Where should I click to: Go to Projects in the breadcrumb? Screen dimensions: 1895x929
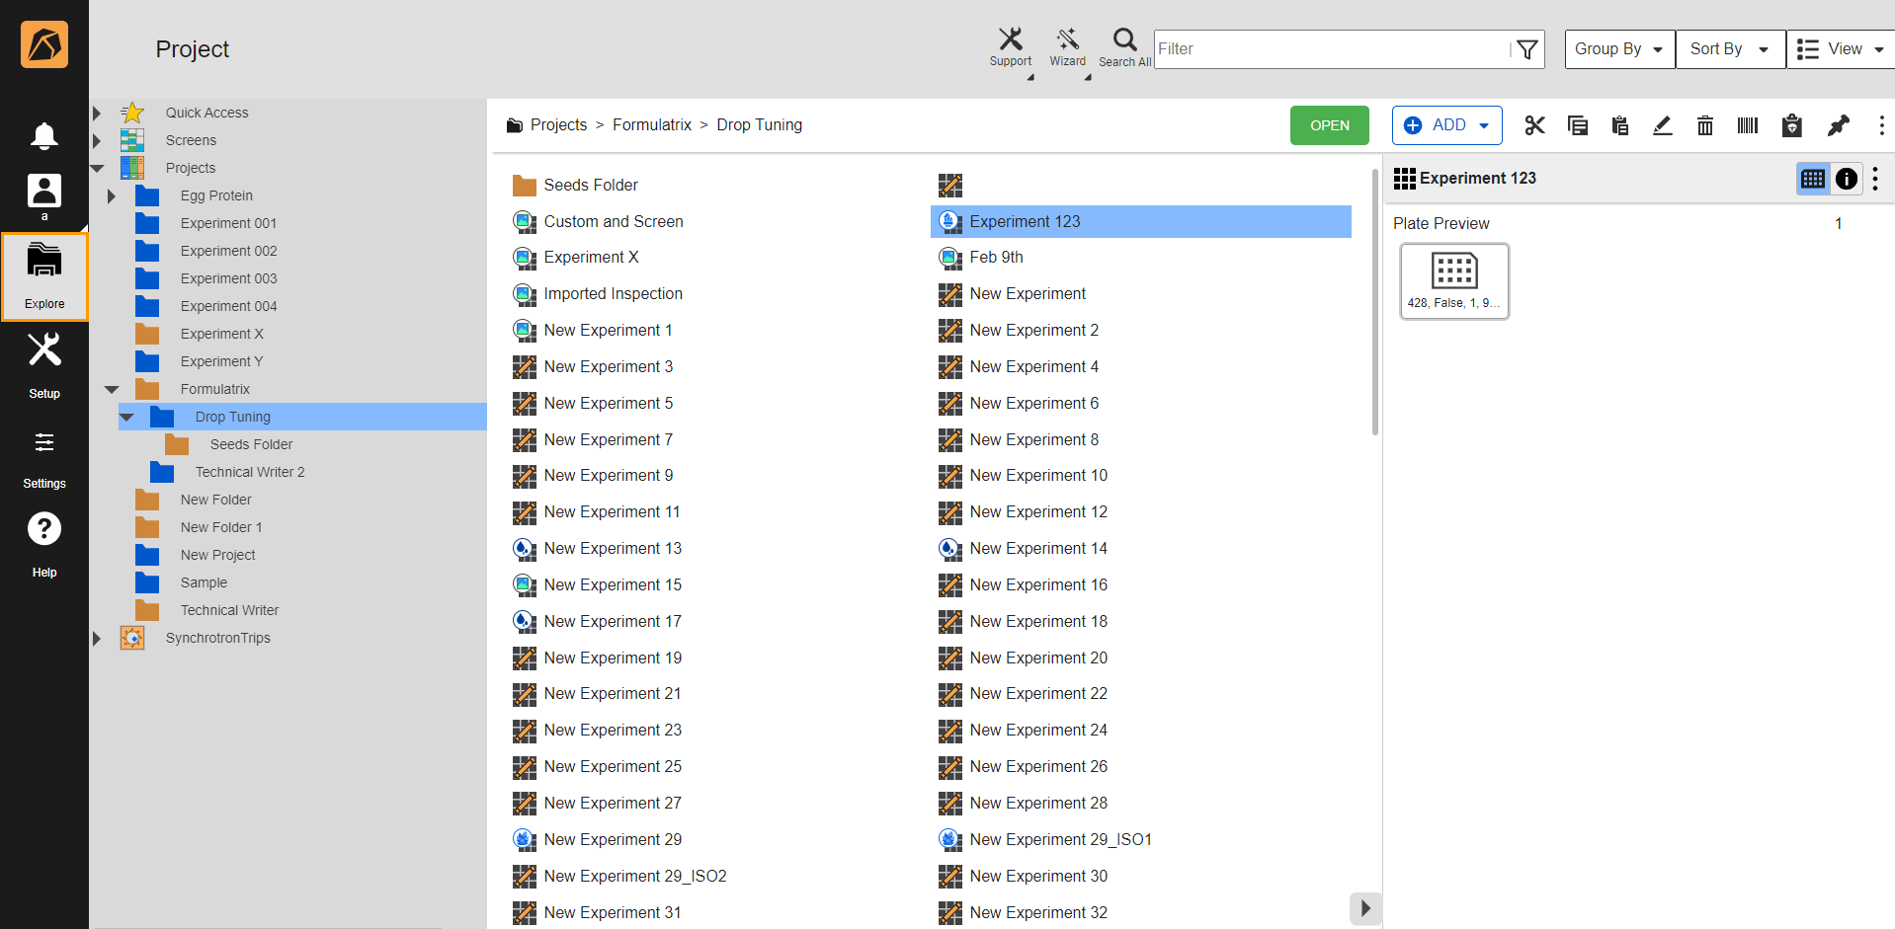[x=558, y=125]
